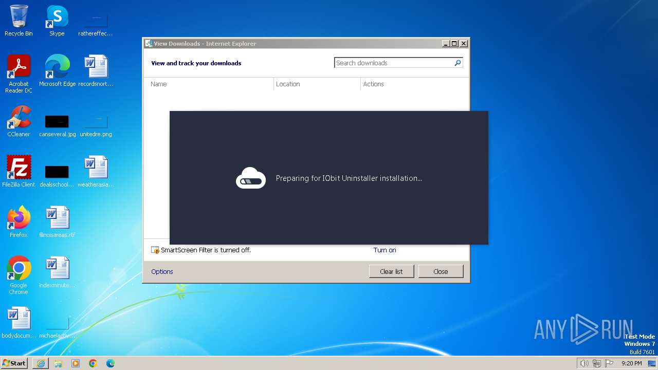Click the SmartScreen Filter warning shield icon

(x=155, y=250)
